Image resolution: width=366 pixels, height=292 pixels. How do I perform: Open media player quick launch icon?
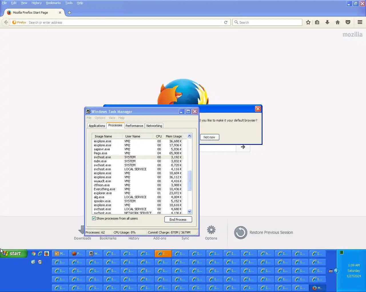coord(40,262)
